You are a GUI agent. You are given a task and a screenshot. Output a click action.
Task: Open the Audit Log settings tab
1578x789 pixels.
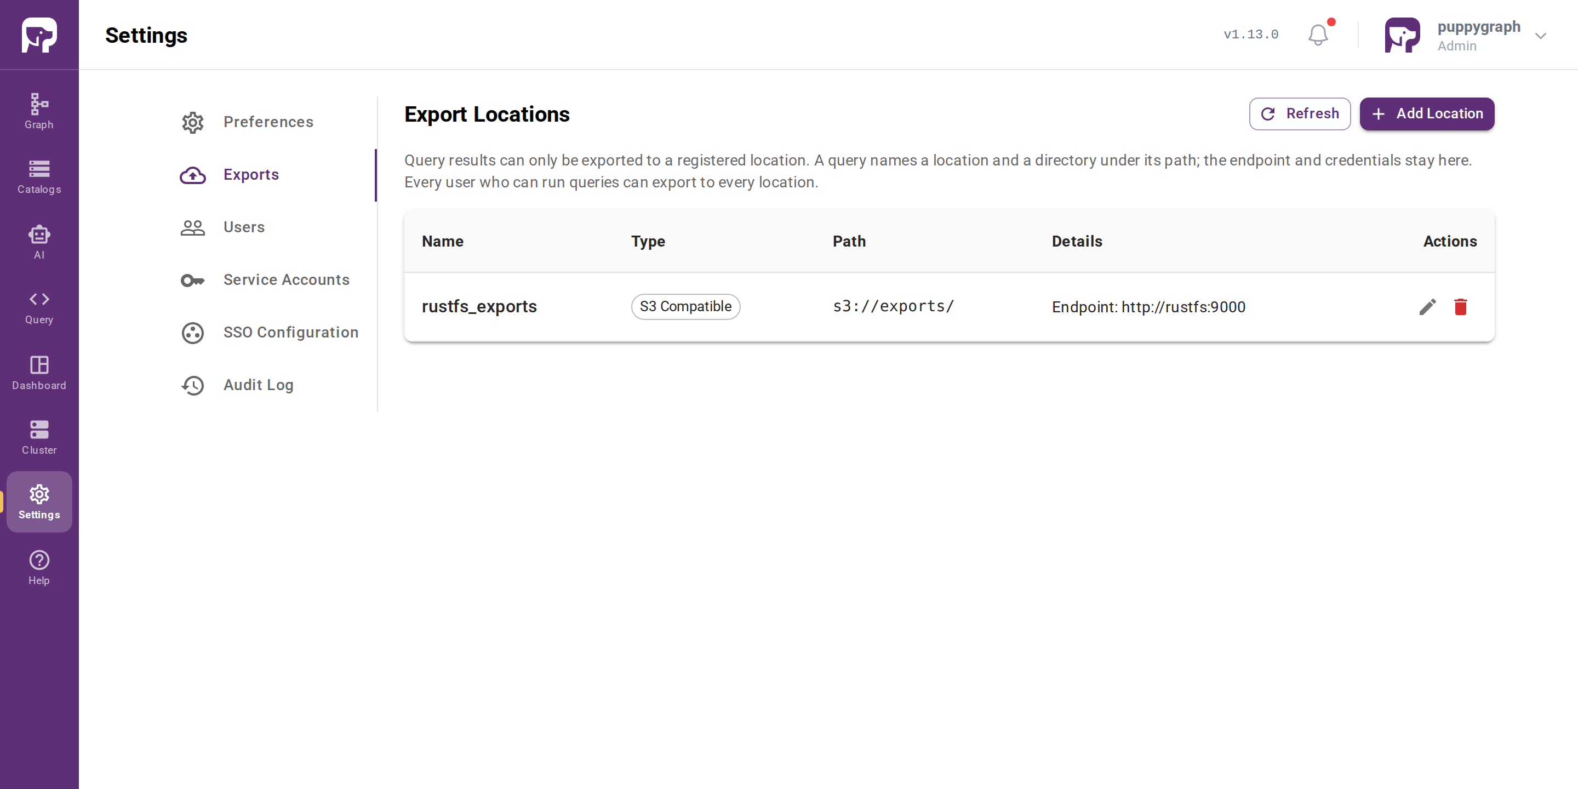click(268, 385)
